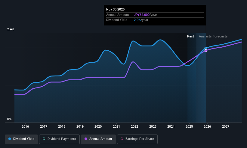
Task: Select the 2027 x-axis label
Action: (x=226, y=126)
